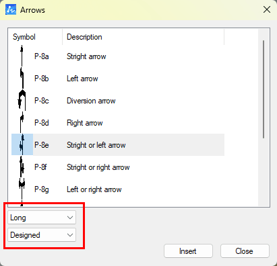Close the Arrows dialog with the X

(267, 9)
